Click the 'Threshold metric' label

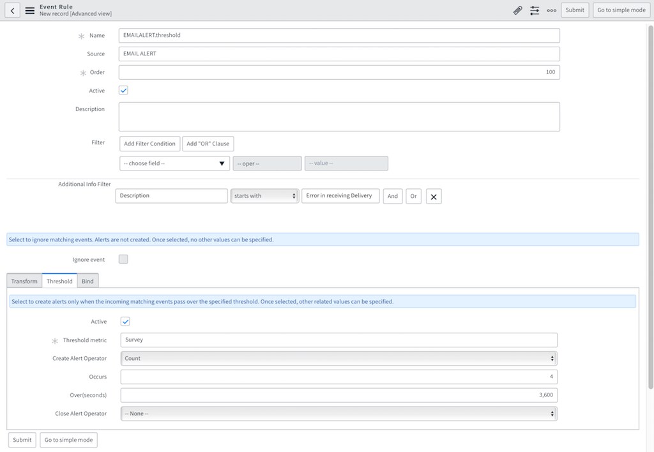[85, 340]
